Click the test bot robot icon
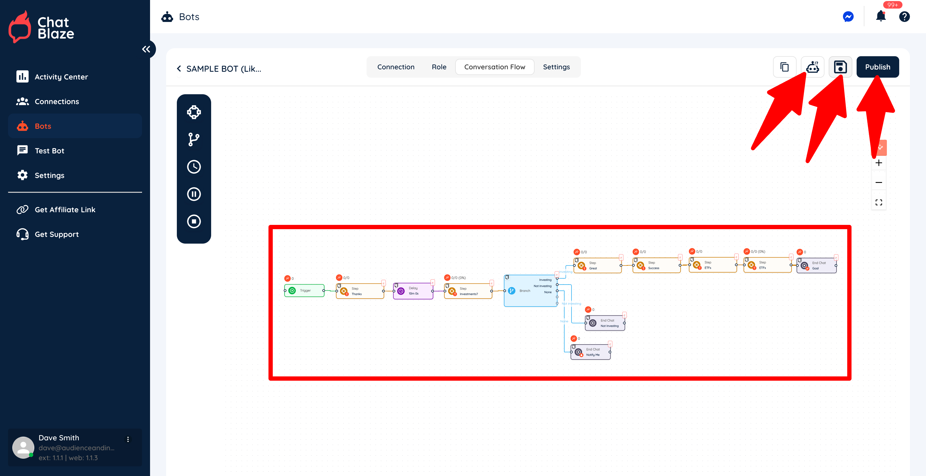Image resolution: width=926 pixels, height=476 pixels. pos(812,67)
